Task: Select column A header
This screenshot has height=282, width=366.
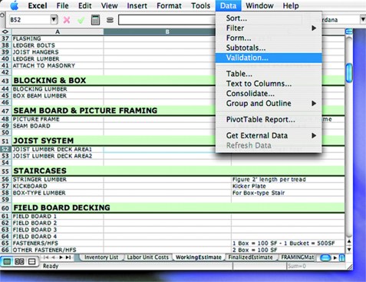Action: pos(58,32)
